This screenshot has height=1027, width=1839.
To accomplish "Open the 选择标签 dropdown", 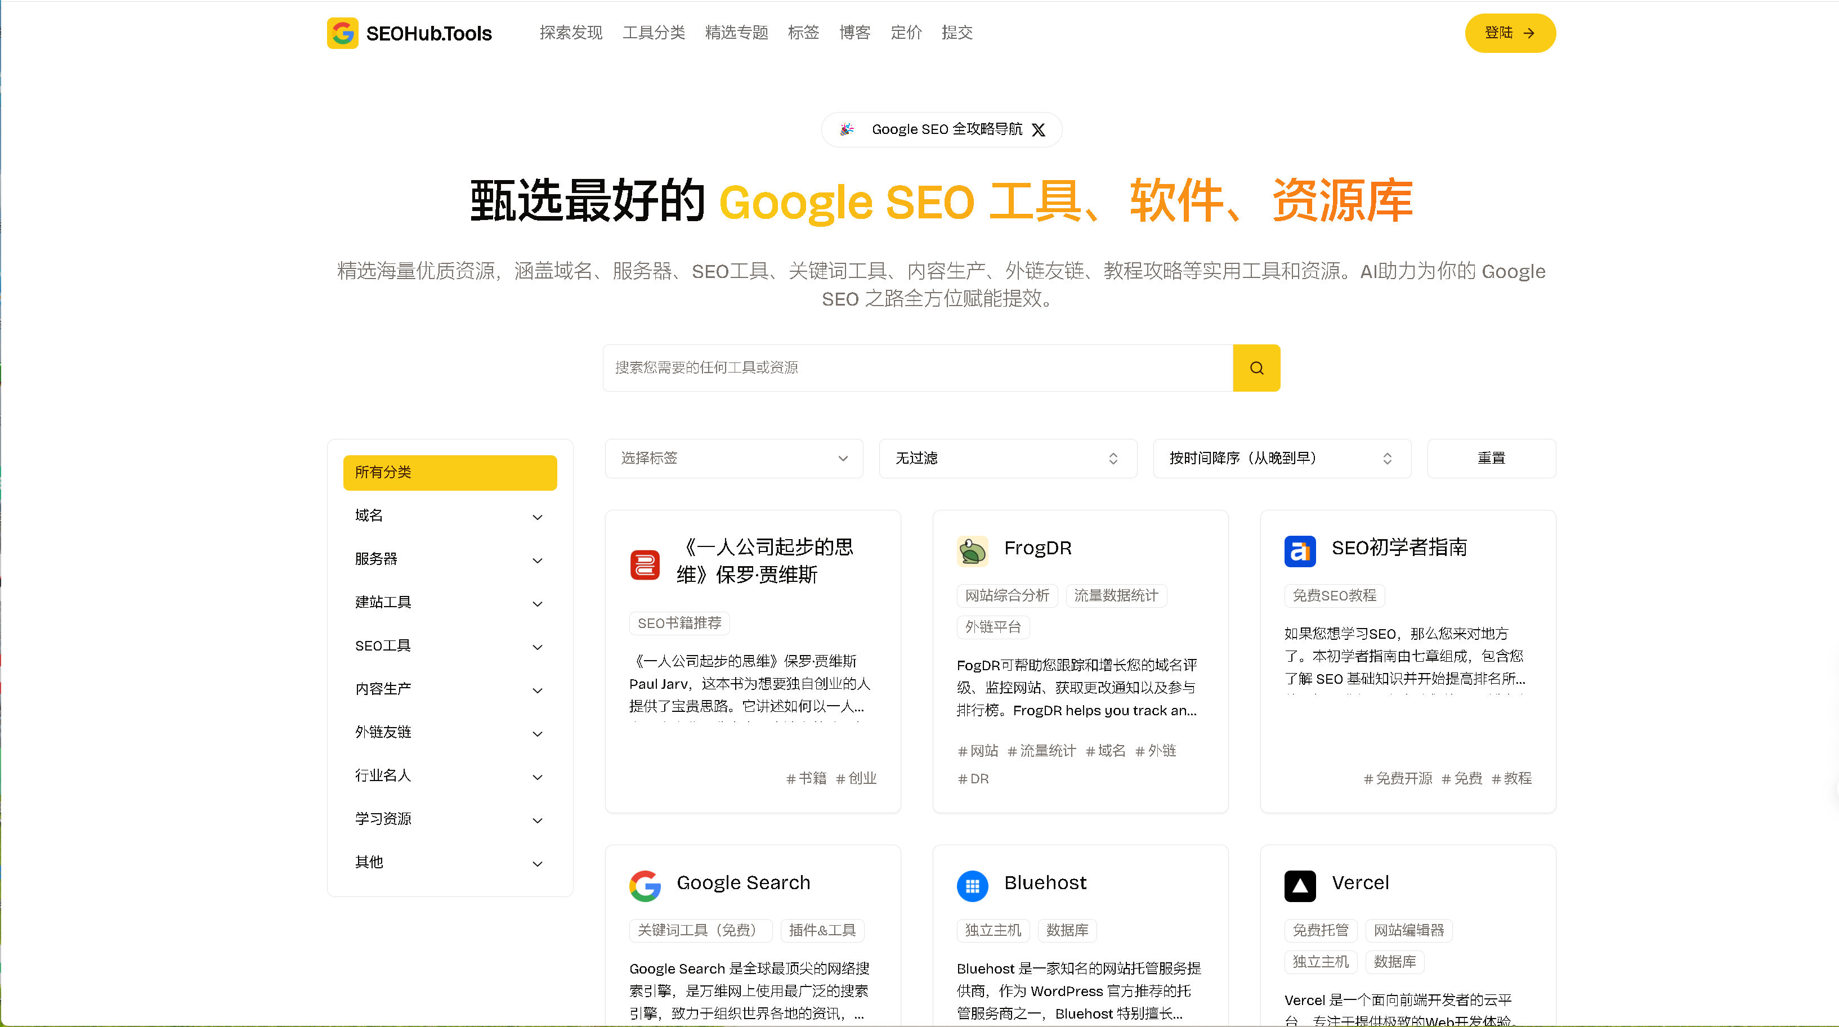I will pyautogui.click(x=734, y=458).
